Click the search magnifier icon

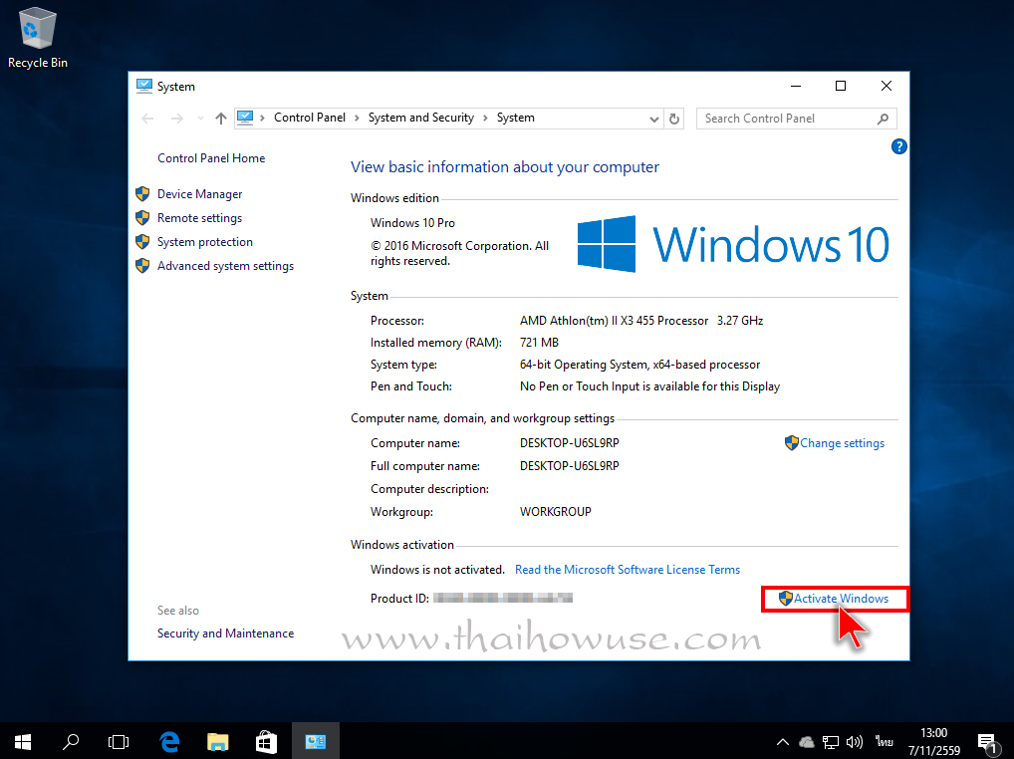[883, 119]
